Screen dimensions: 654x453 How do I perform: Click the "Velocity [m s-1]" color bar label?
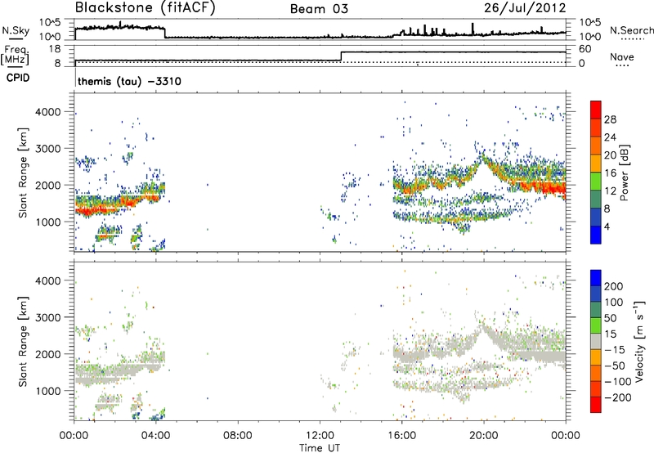[x=639, y=341]
